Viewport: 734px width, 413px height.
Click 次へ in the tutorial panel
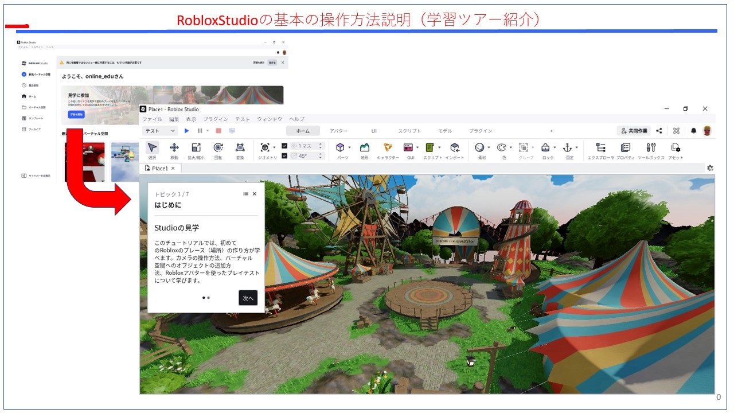tap(248, 298)
